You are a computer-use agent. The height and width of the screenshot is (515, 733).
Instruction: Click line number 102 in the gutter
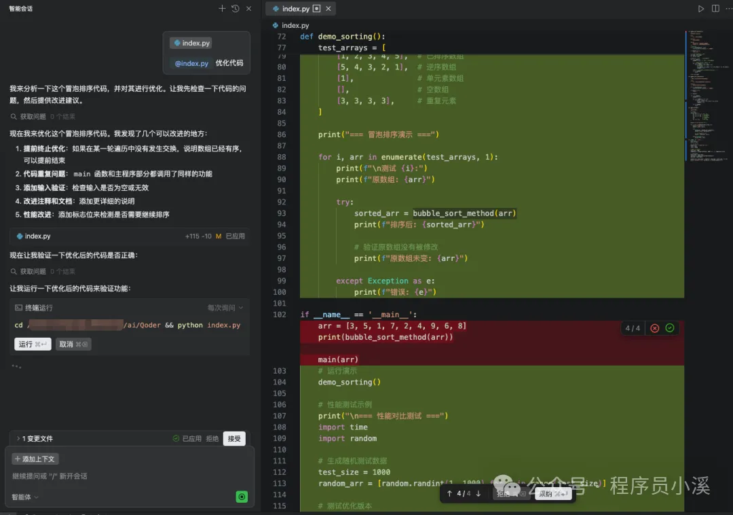(x=279, y=315)
